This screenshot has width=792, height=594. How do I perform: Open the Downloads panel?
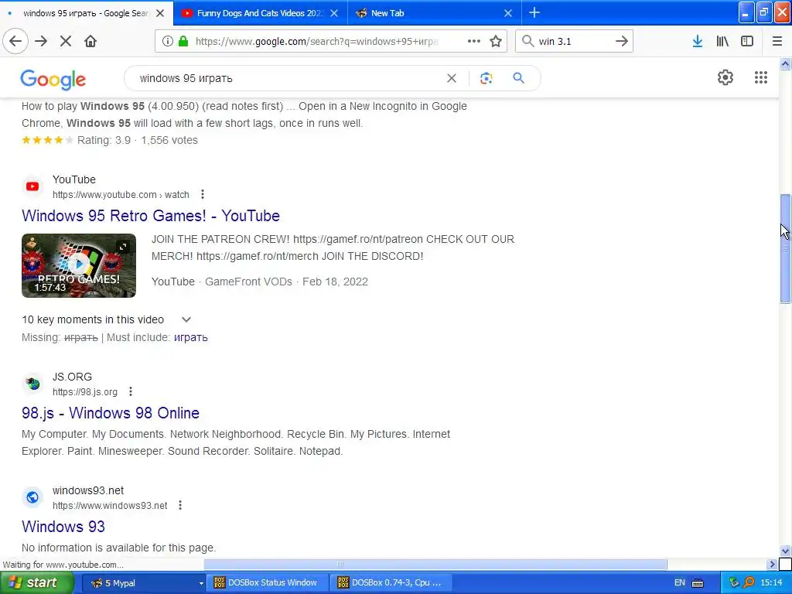pos(698,42)
